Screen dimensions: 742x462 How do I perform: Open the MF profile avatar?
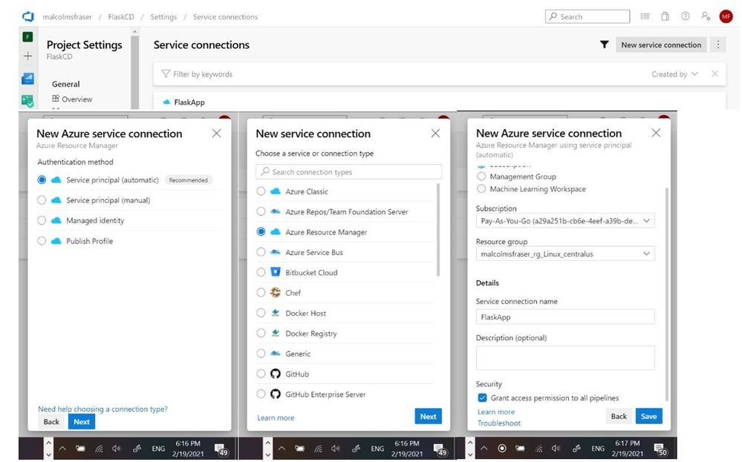(726, 16)
